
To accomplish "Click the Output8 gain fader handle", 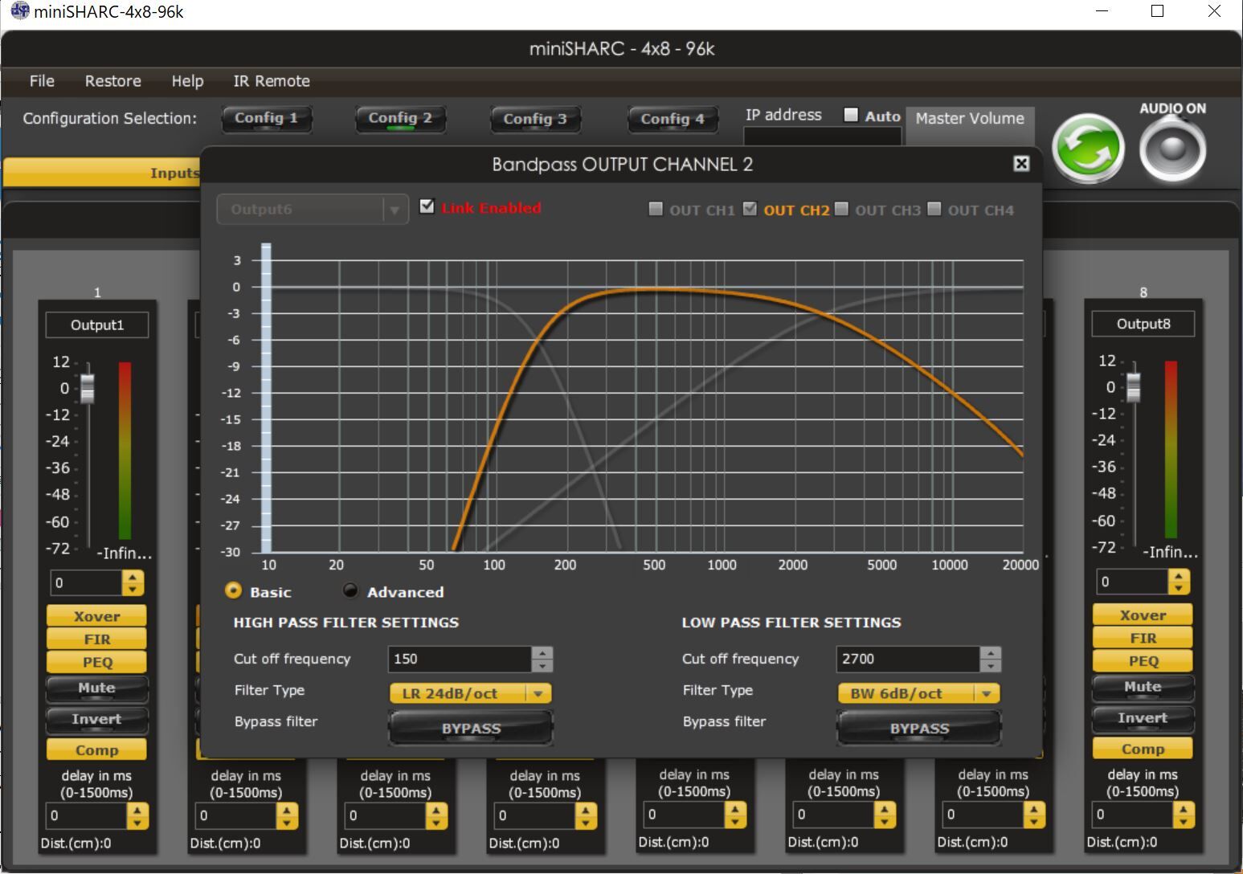I will coord(1133,387).
